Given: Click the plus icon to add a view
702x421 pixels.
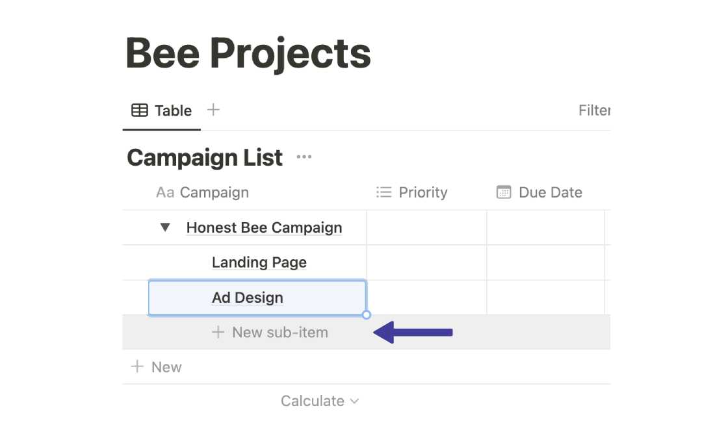Looking at the screenshot, I should [x=213, y=109].
